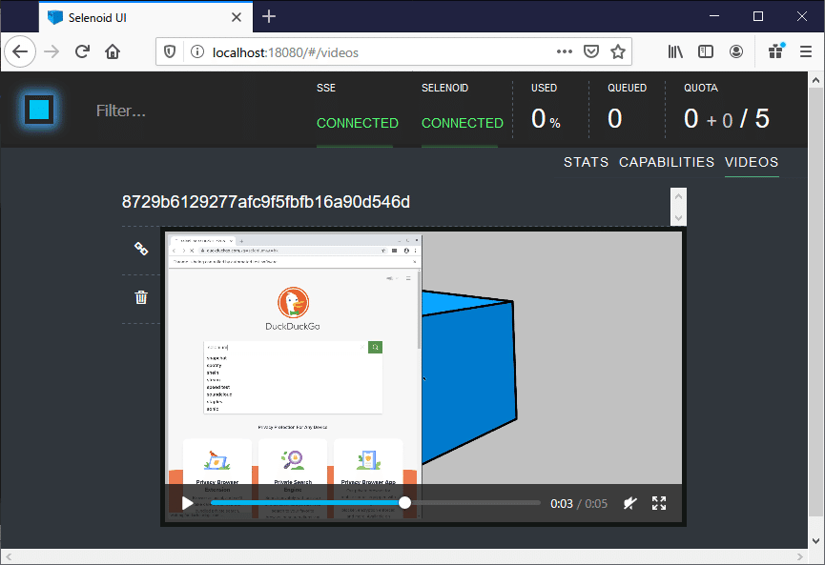Open the CAPABILITIES tab

tap(666, 162)
